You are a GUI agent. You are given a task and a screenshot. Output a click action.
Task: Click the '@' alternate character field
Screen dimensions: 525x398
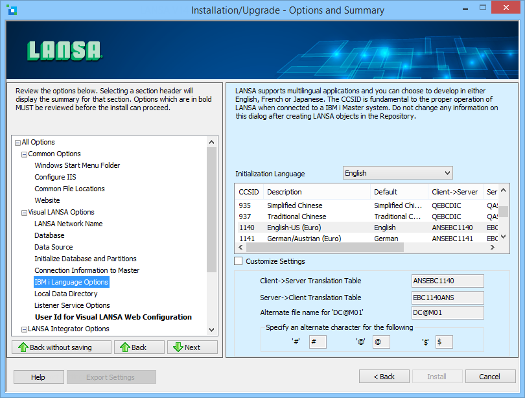pyautogui.click(x=381, y=342)
